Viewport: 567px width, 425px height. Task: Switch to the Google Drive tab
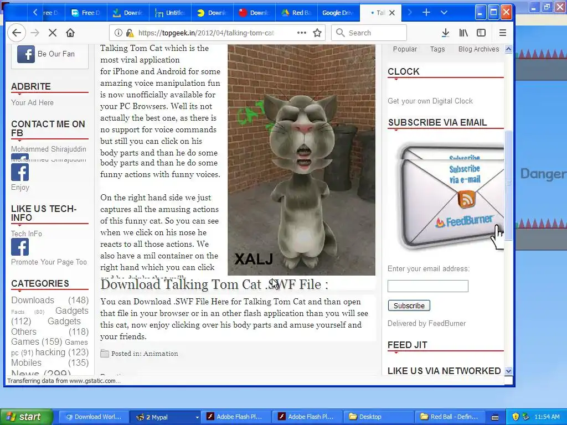338,13
